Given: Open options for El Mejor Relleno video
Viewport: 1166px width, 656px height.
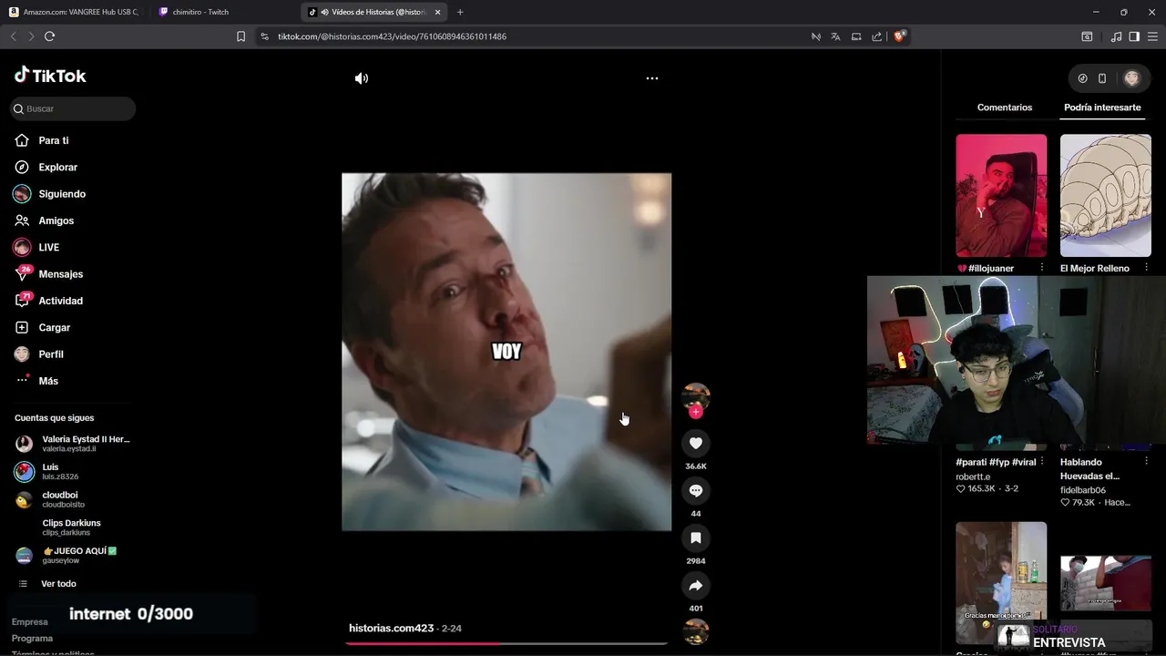Looking at the screenshot, I should 1145,268.
